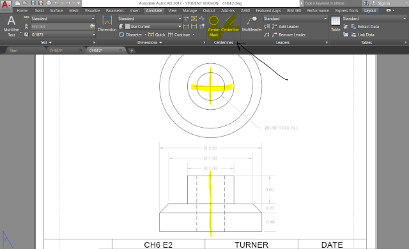
Task: Open the Visualize ribbon tab
Action: (x=92, y=11)
